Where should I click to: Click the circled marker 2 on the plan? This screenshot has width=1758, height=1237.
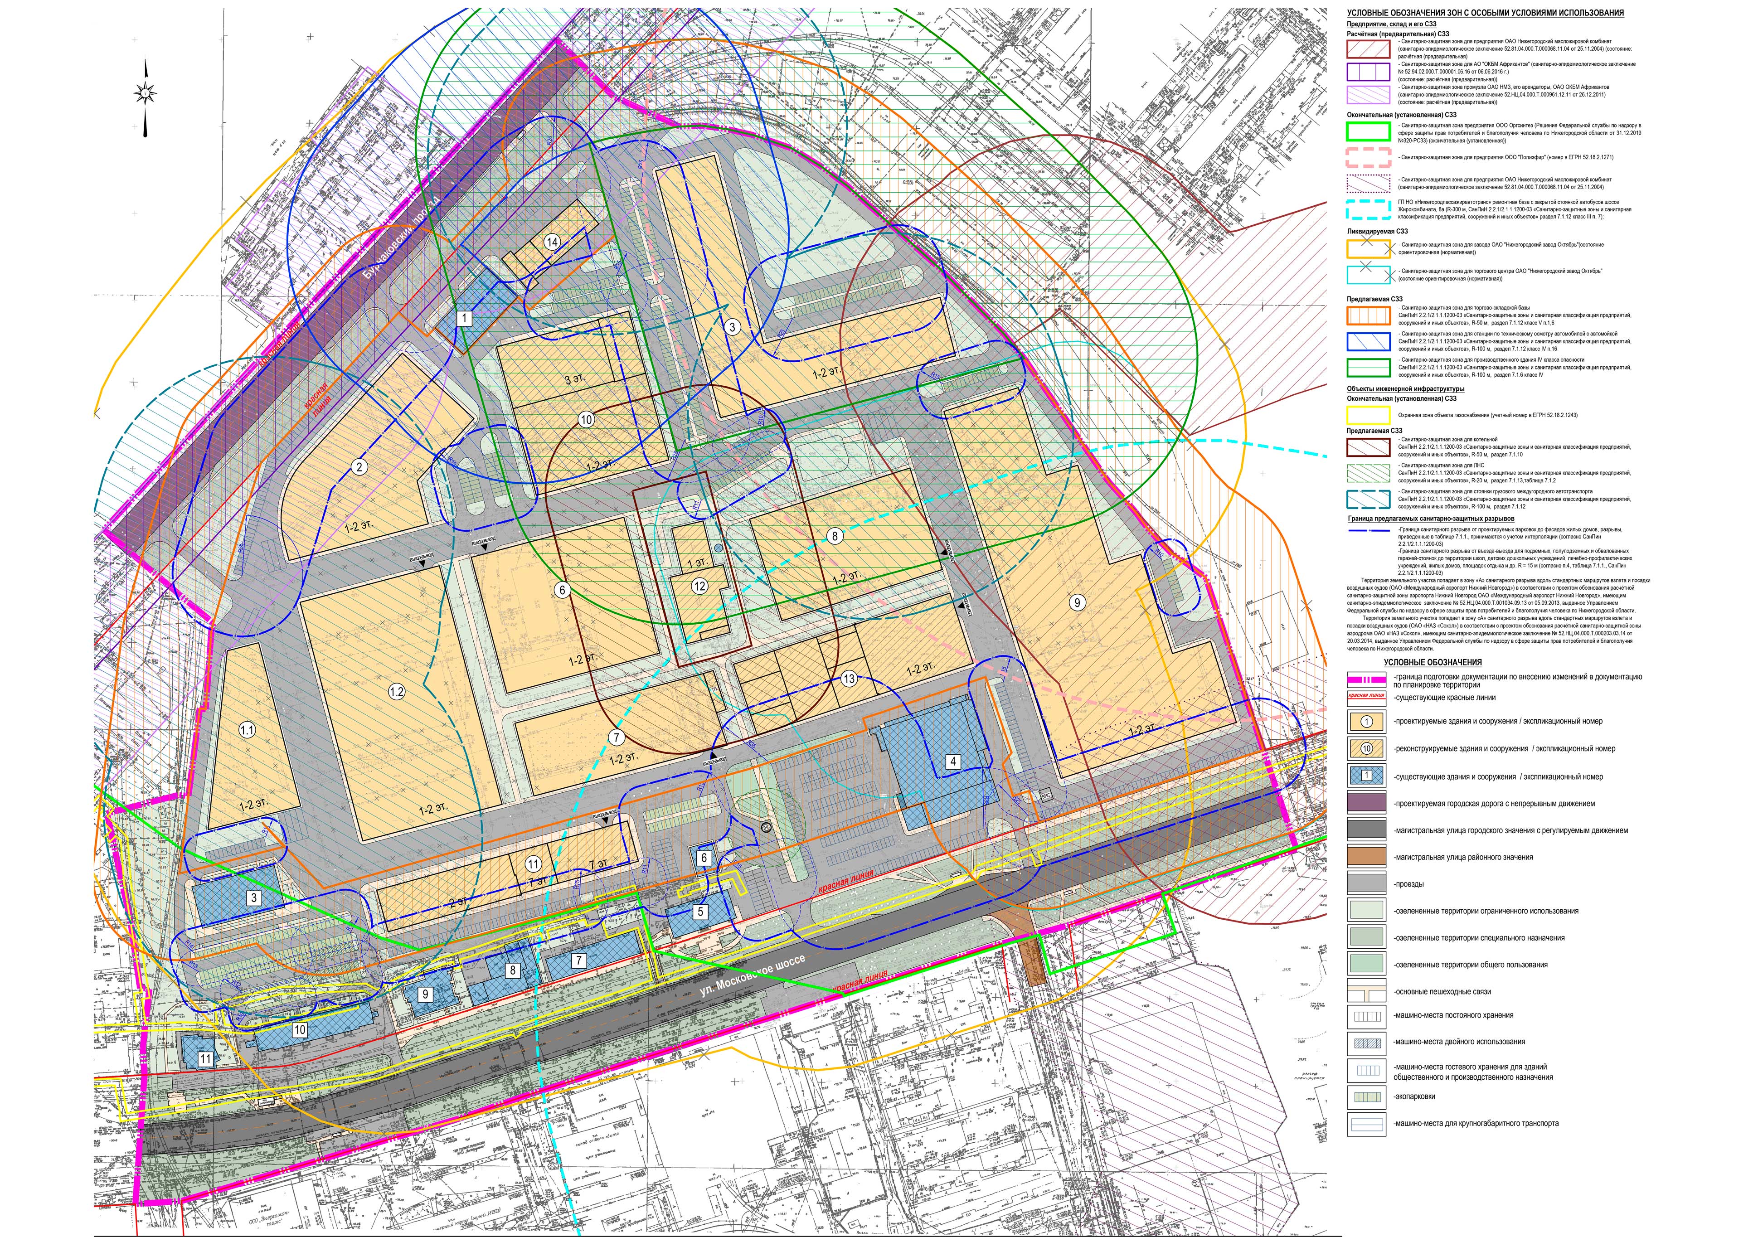tap(359, 467)
